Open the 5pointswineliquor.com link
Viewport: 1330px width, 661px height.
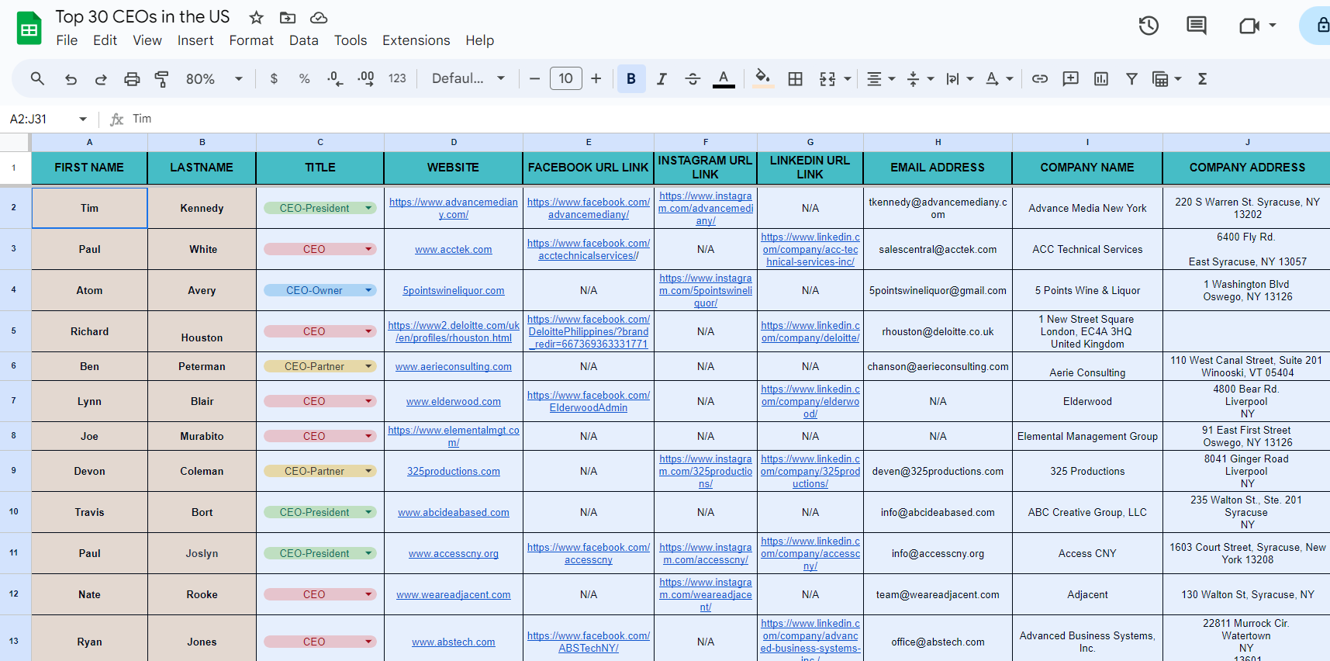pos(454,291)
